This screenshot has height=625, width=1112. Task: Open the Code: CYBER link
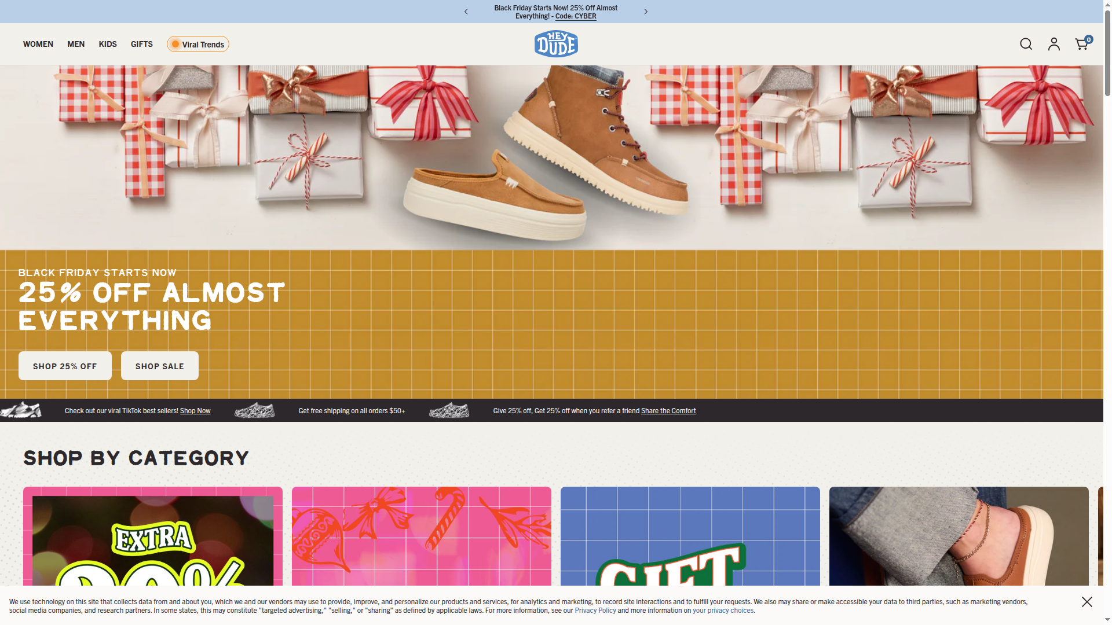tap(576, 16)
